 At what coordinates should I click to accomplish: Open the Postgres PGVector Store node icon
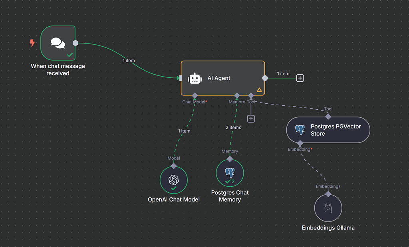(300, 129)
